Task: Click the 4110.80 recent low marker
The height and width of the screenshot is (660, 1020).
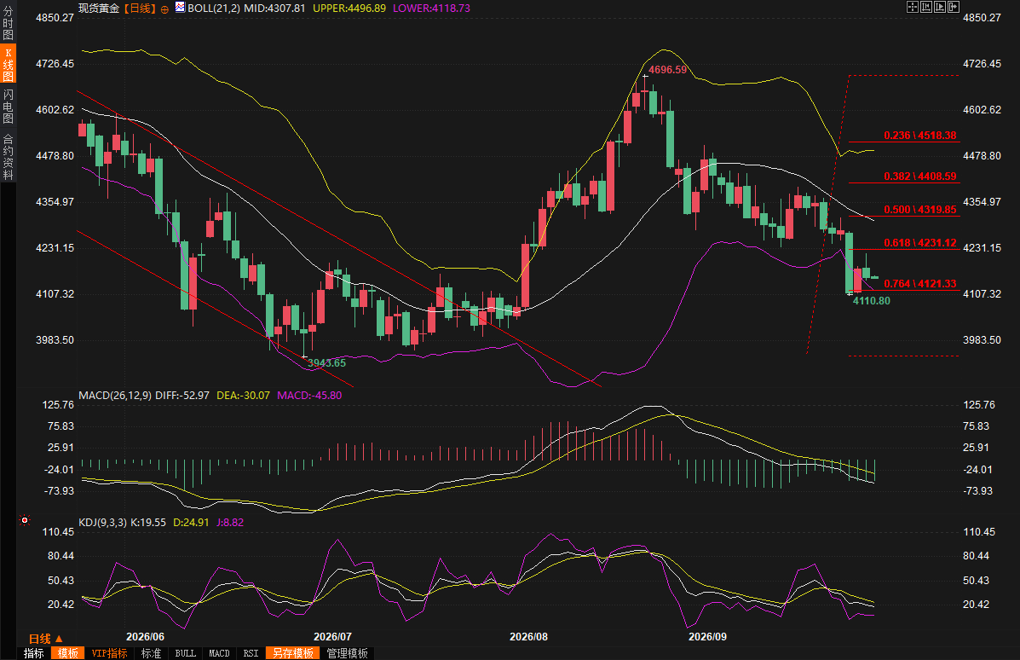Action: pyautogui.click(x=872, y=301)
